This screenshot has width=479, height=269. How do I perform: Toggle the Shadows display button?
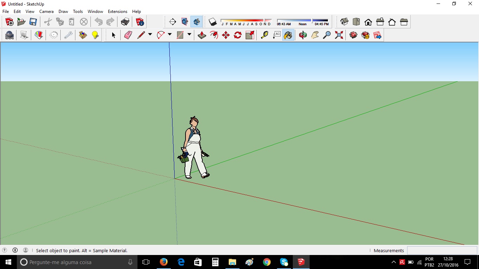213,22
